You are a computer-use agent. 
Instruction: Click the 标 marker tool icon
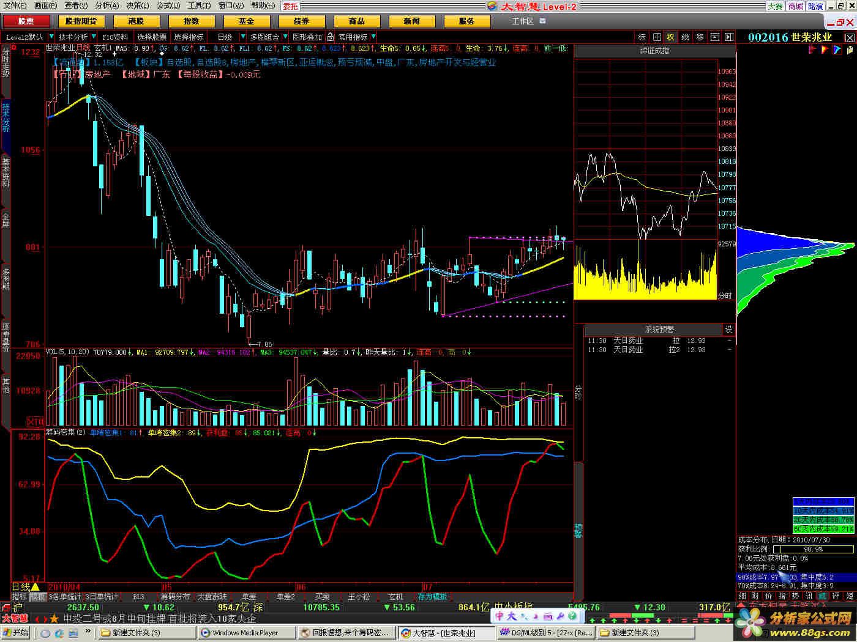[642, 37]
